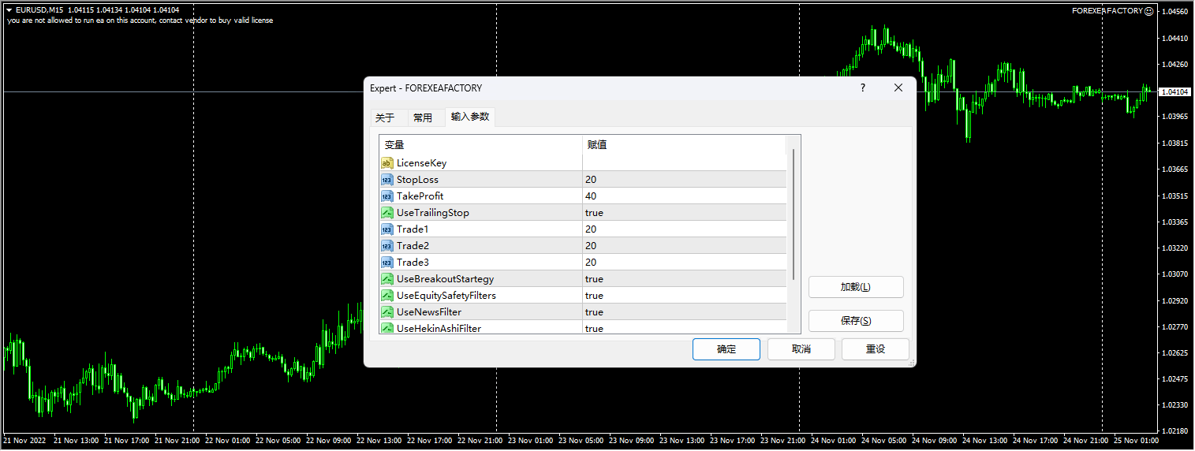The image size is (1195, 451).
Task: Close the Expert - FOREXEAFACTORY dialog
Action: pyautogui.click(x=898, y=88)
